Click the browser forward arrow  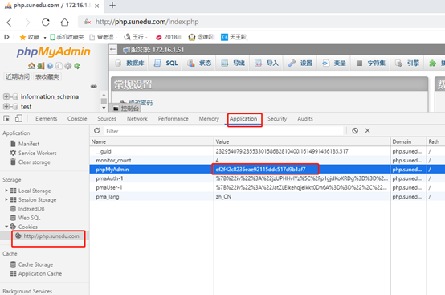(27, 23)
